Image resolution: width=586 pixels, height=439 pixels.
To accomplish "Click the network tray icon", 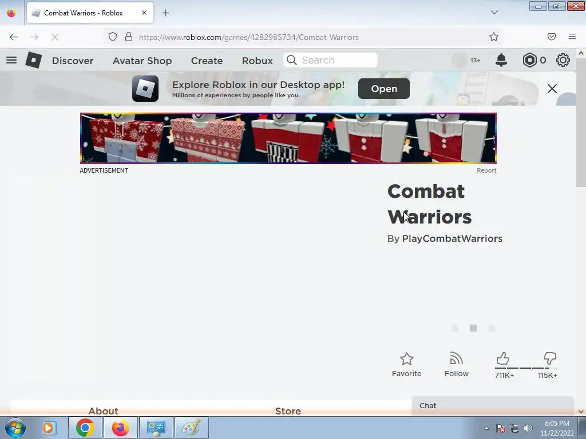I will [514, 428].
